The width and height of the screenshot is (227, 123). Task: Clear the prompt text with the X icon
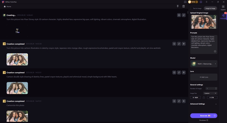click(215, 51)
